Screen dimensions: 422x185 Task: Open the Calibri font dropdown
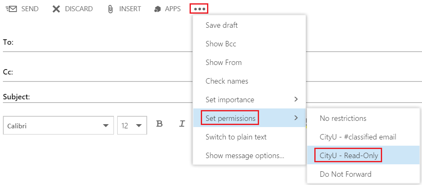coord(58,125)
